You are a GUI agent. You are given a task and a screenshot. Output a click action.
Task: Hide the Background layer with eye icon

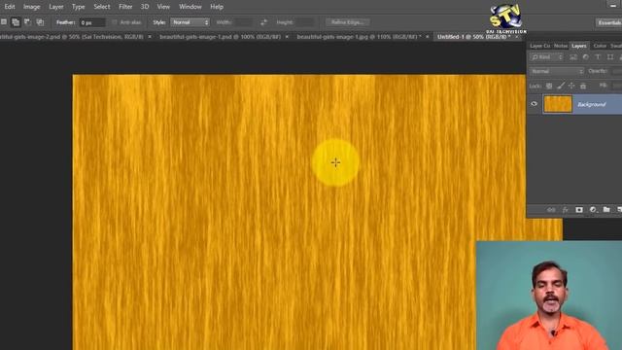(534, 104)
